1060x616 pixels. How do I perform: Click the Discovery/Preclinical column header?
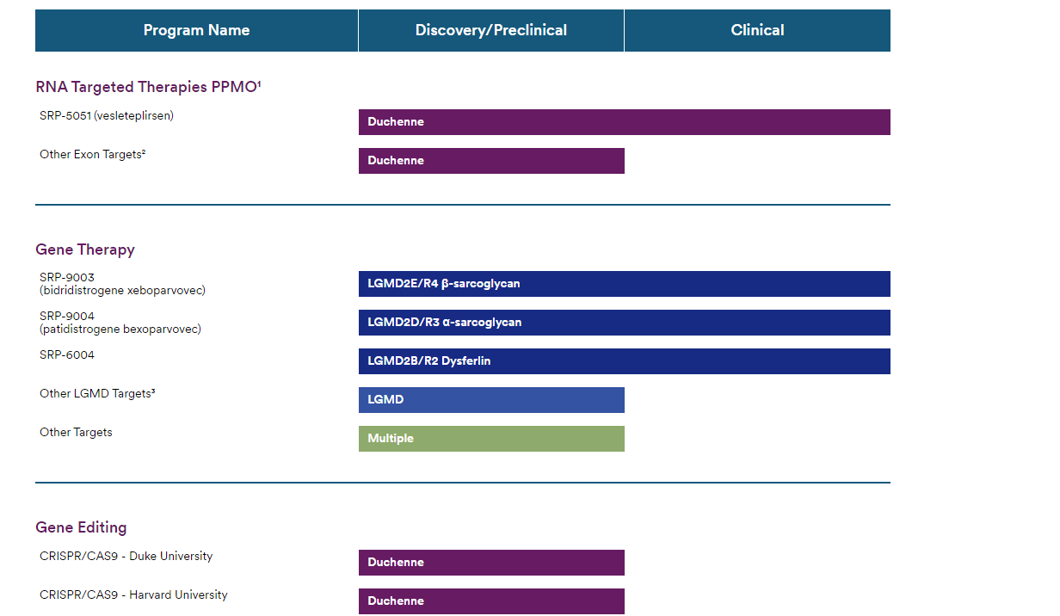tap(490, 30)
